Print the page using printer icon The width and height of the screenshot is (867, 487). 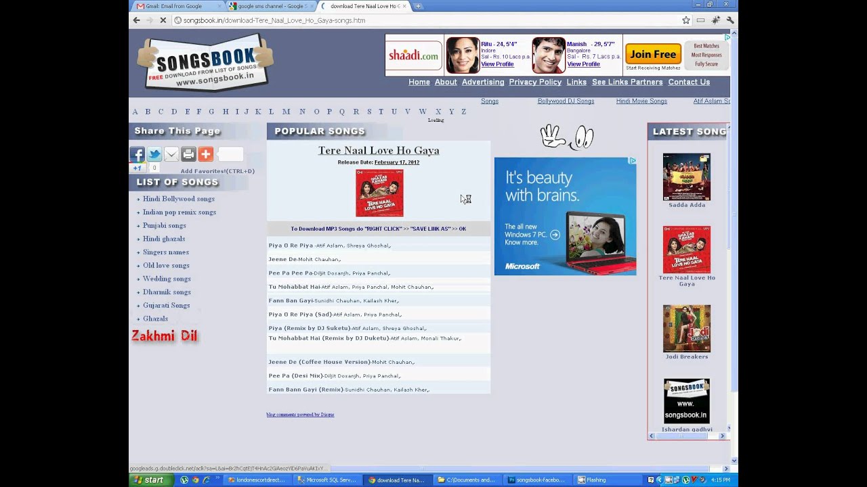tap(188, 154)
